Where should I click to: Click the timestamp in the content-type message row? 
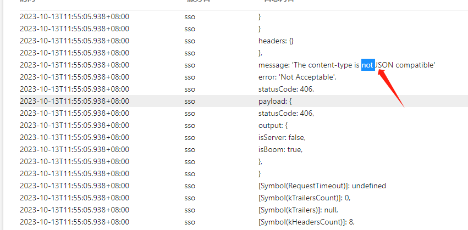click(74, 65)
